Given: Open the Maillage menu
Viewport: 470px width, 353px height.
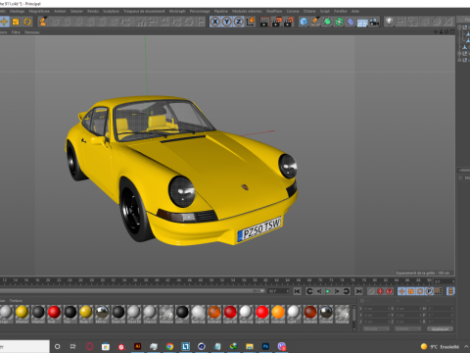Looking at the screenshot, I should click(x=17, y=11).
